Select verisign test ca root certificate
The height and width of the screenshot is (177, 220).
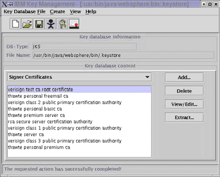(79, 89)
